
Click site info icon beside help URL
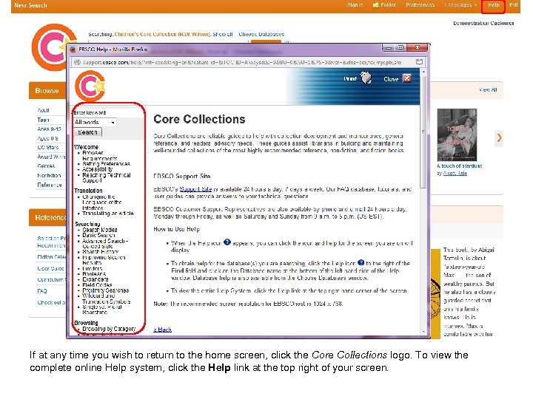78,62
